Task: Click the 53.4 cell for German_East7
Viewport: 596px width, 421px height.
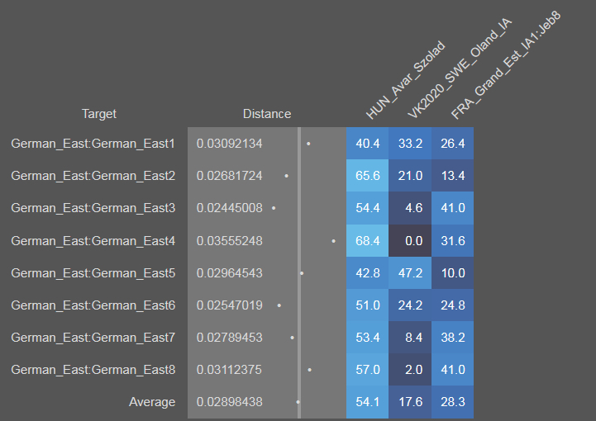Action: point(368,338)
